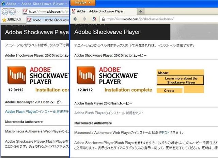This screenshot has width=218, height=158.
Task: Click the version 12.0r112 text in the IE window
Action: (x=16, y=90)
